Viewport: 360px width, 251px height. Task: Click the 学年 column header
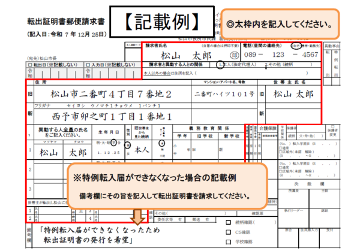point(182,136)
